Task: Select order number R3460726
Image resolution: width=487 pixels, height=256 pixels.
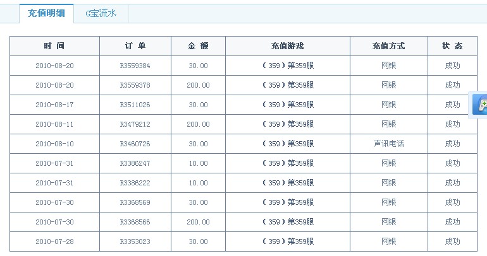Action: (x=135, y=144)
